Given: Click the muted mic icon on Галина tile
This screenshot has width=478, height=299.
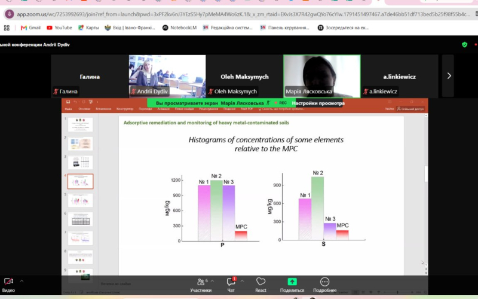Looking at the screenshot, I should click(56, 91).
